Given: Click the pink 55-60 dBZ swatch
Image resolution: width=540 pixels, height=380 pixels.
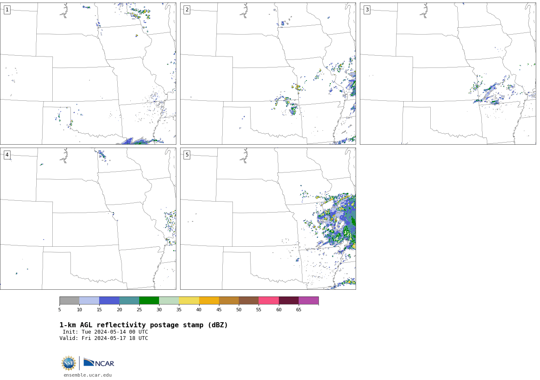Looking at the screenshot, I should [269, 301].
